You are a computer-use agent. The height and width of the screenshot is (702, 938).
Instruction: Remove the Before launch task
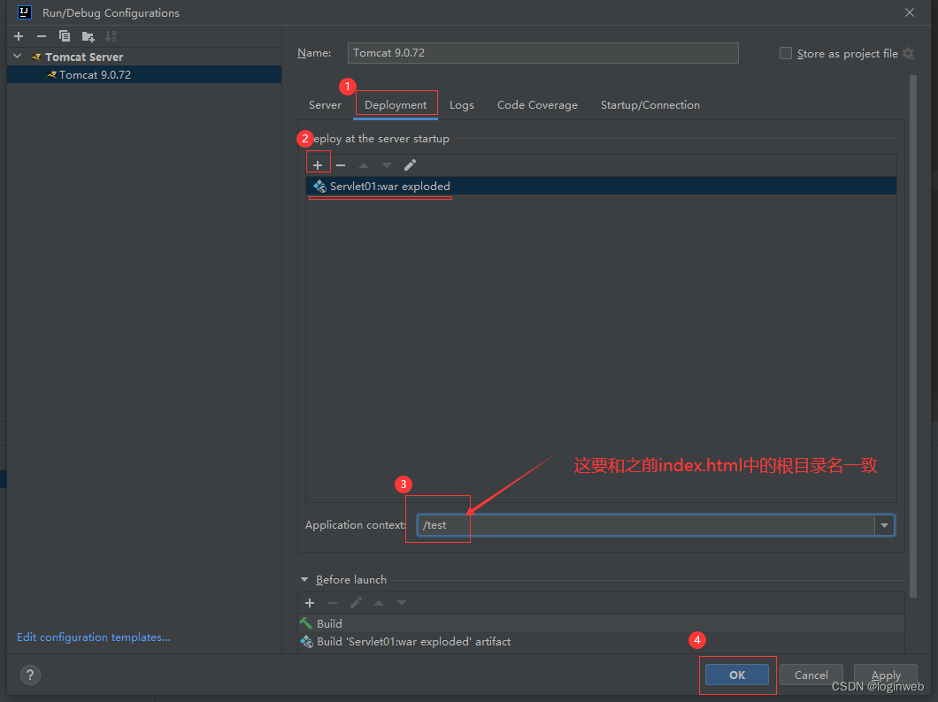(333, 603)
